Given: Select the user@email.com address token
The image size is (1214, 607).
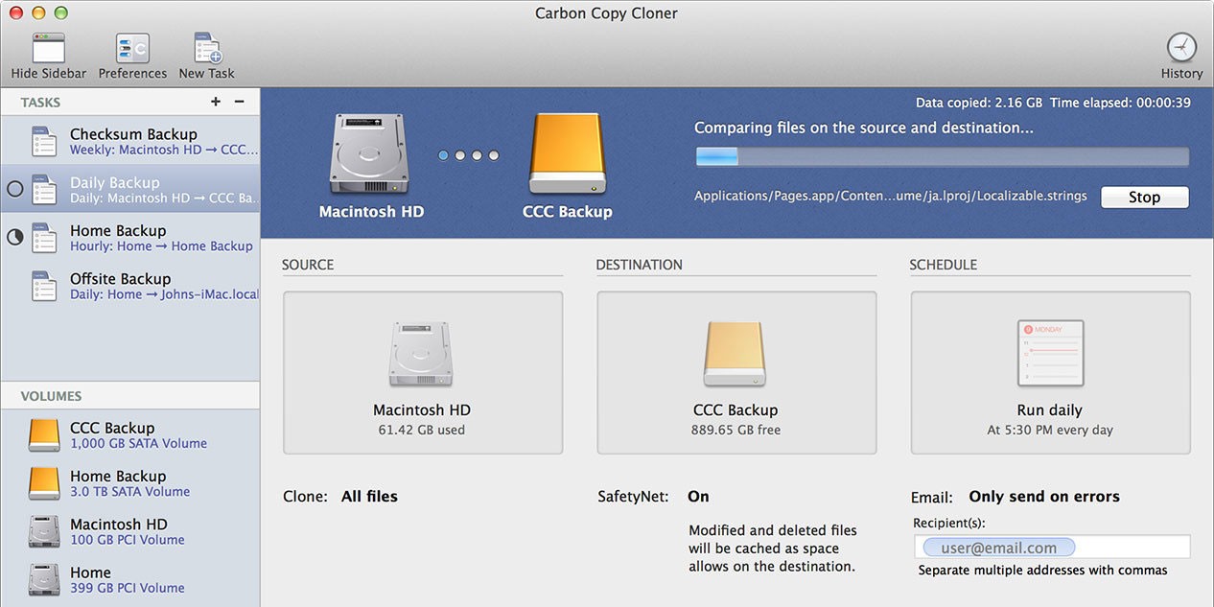Looking at the screenshot, I should [998, 548].
